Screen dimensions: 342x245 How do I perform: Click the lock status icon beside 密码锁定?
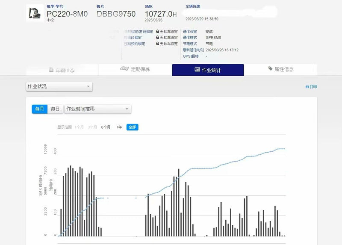click(157, 32)
